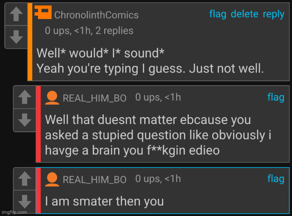Upvote ChronolinthComics' comment

click(16, 14)
